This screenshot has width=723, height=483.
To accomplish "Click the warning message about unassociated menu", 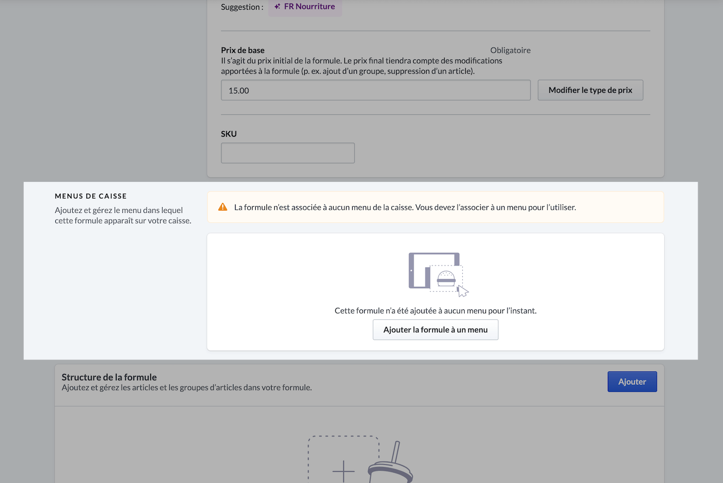I will point(405,207).
